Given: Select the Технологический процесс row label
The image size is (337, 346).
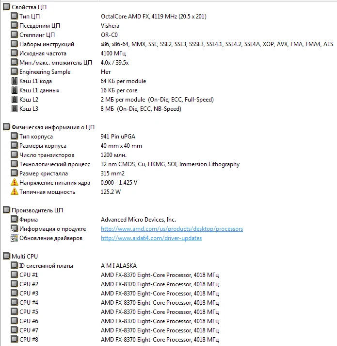Looking at the screenshot, I should tap(55, 164).
